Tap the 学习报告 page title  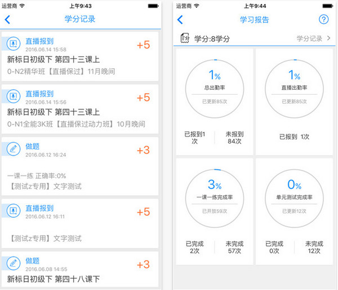(x=255, y=20)
